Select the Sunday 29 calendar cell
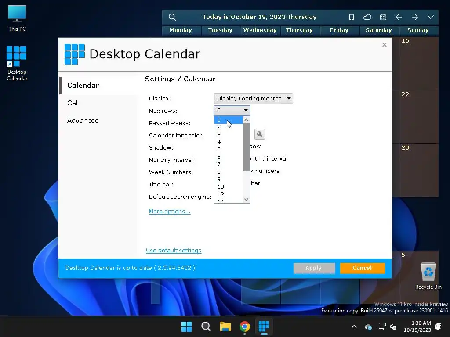Viewport: 450px width, 337px height. tap(419, 170)
